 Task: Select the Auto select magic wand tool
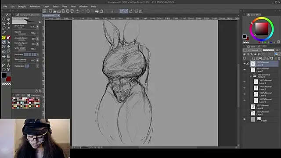point(8,28)
